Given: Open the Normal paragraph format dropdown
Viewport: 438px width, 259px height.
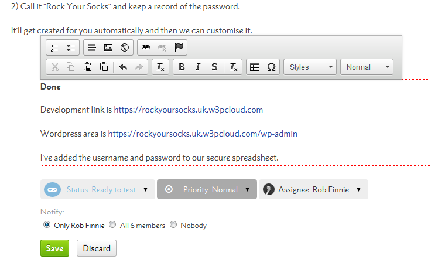Looking at the screenshot, I should (366, 67).
